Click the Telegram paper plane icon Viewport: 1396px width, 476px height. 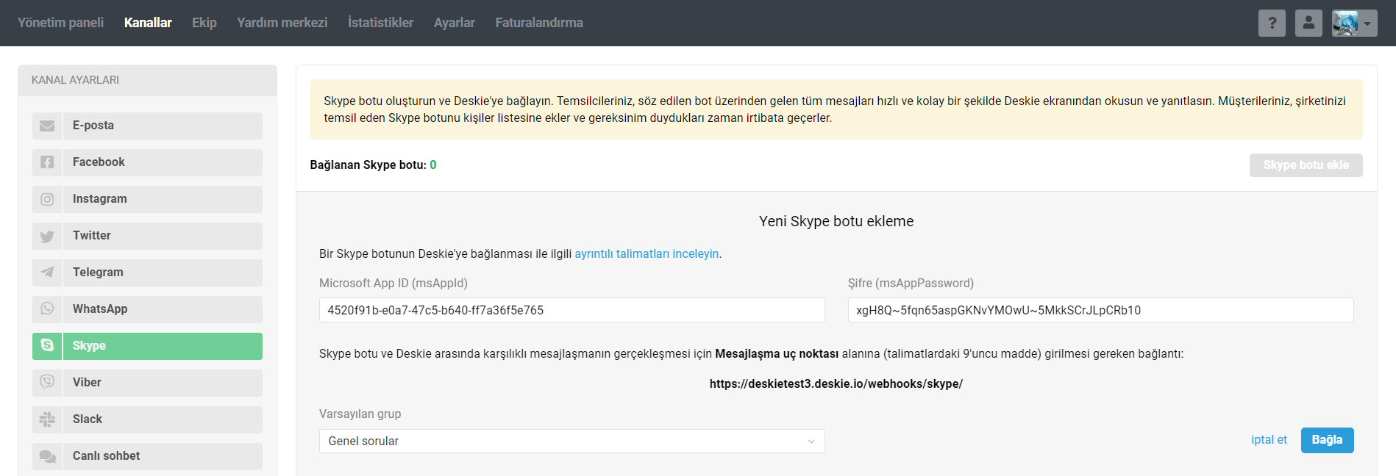[47, 273]
